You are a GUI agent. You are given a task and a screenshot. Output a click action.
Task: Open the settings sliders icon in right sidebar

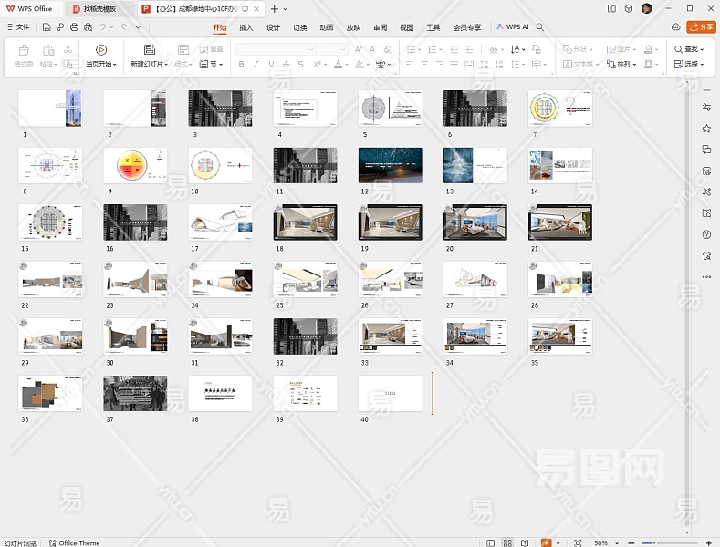[x=706, y=108]
